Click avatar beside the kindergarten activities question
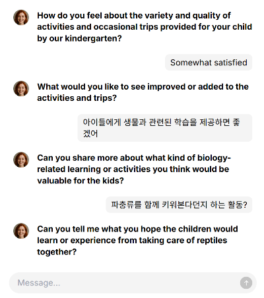264x298 pixels. 21,17
